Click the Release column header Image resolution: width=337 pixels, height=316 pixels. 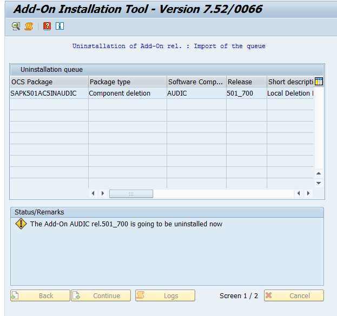(246, 82)
